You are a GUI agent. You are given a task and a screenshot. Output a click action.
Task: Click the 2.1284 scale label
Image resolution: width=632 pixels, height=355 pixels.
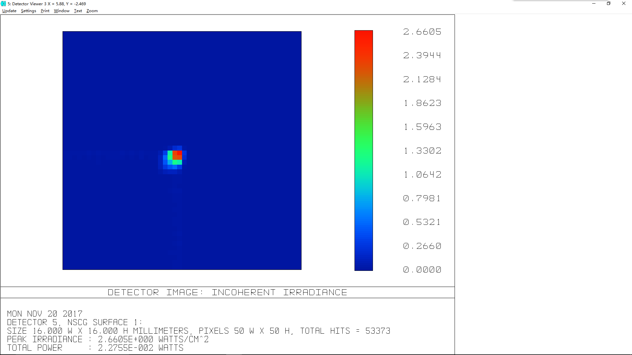[x=422, y=80]
